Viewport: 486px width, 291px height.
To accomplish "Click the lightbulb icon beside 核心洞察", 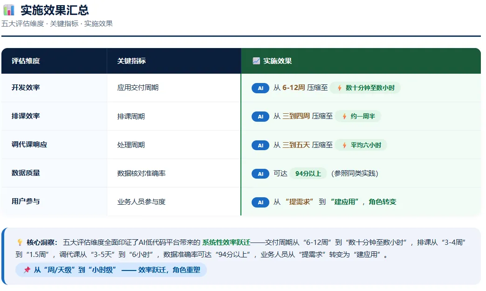I will 20,242.
